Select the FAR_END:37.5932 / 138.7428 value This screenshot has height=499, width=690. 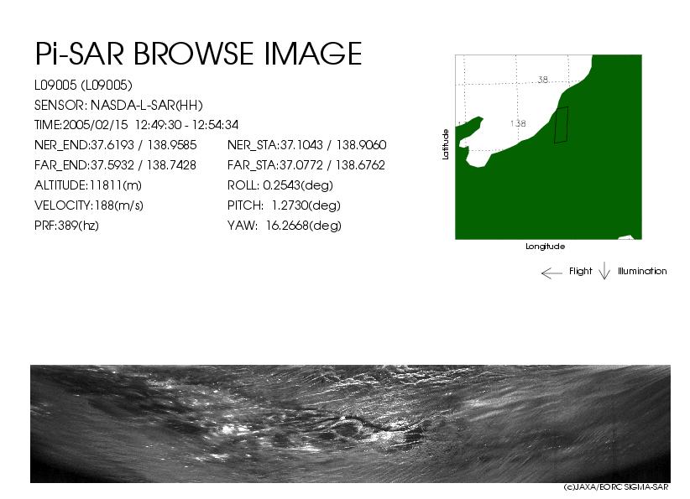pos(115,165)
